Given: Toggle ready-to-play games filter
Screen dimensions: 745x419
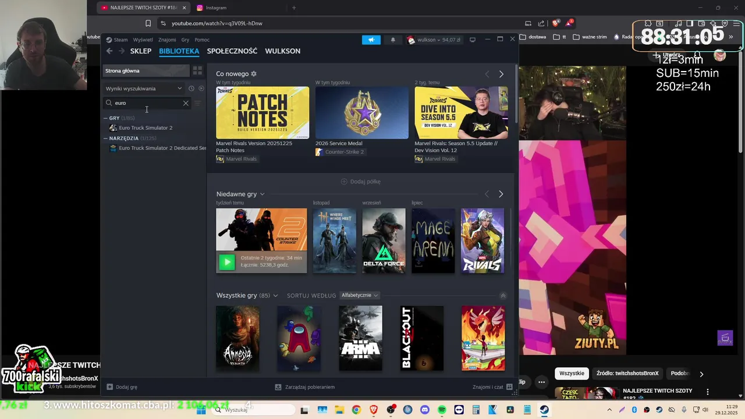Looking at the screenshot, I should pos(201,88).
